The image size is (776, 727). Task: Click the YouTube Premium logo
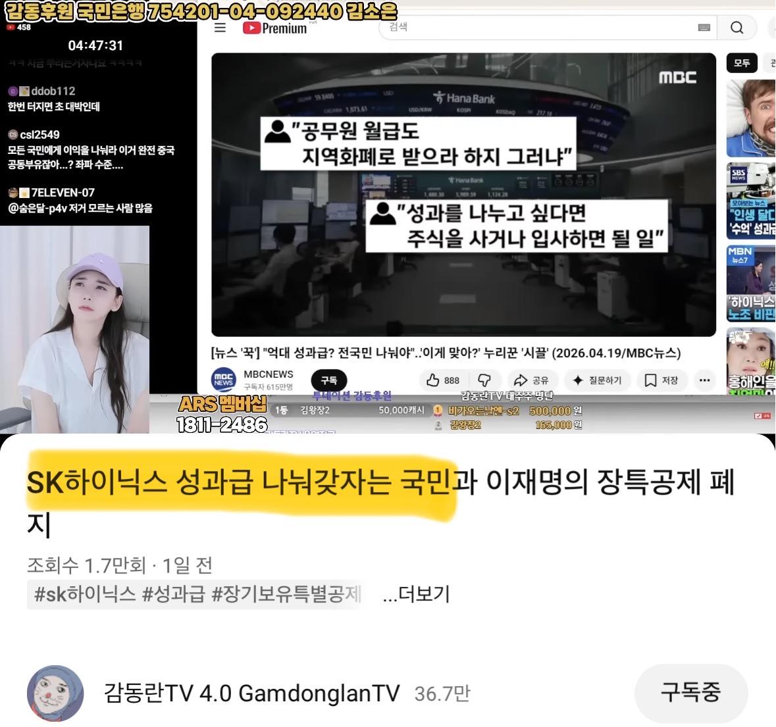[x=274, y=28]
